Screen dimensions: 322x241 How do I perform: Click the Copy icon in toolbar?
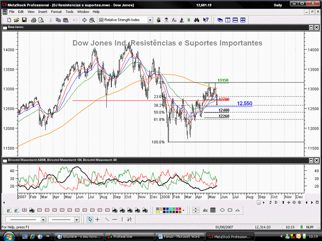pyautogui.click(x=58, y=20)
